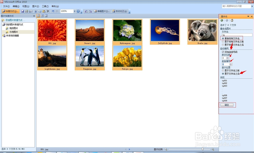Open the 重命名 pane title dropdown arrow
Viewport: 254px width, 153px height.
coord(248,16)
